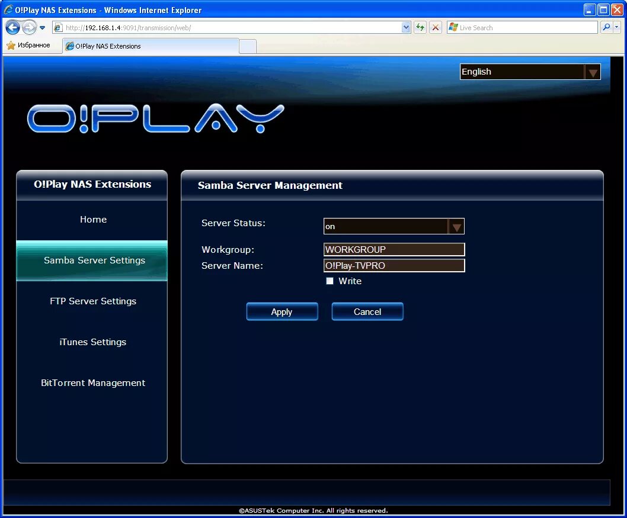The image size is (627, 518).
Task: Stop loading with the red X icon
Action: click(436, 28)
